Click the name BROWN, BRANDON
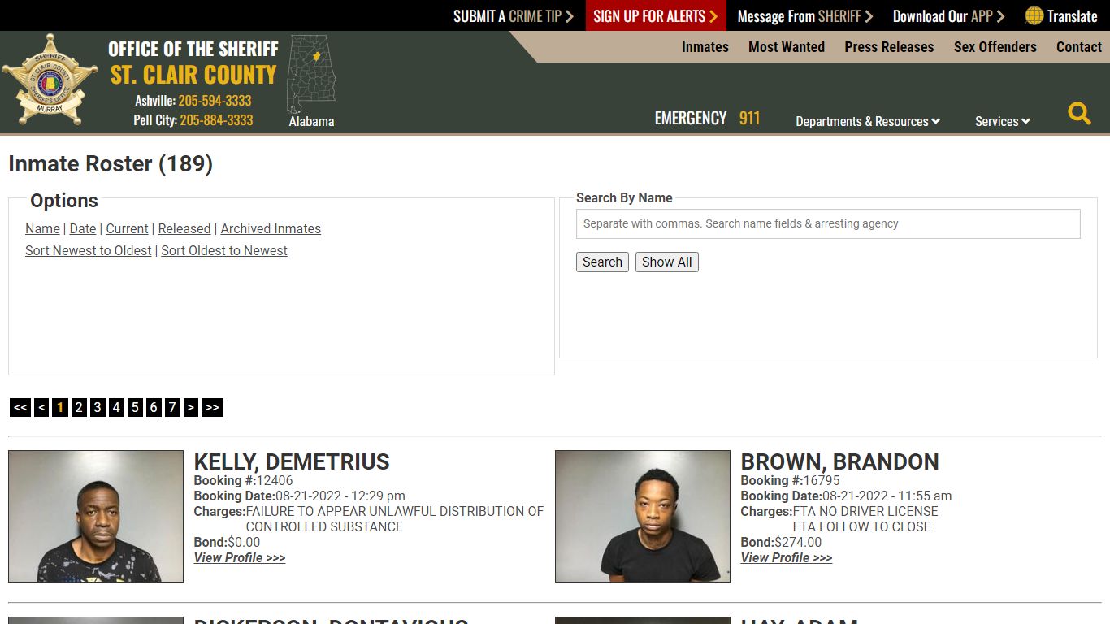This screenshot has width=1110, height=624. coord(839,462)
